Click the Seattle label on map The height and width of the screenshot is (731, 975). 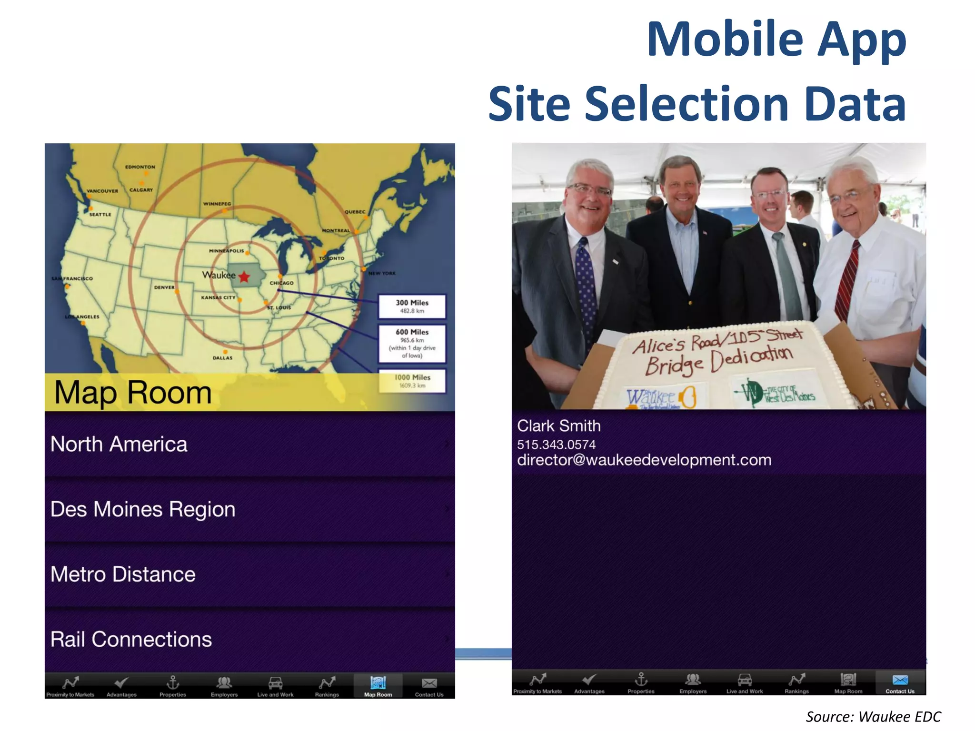click(x=100, y=215)
